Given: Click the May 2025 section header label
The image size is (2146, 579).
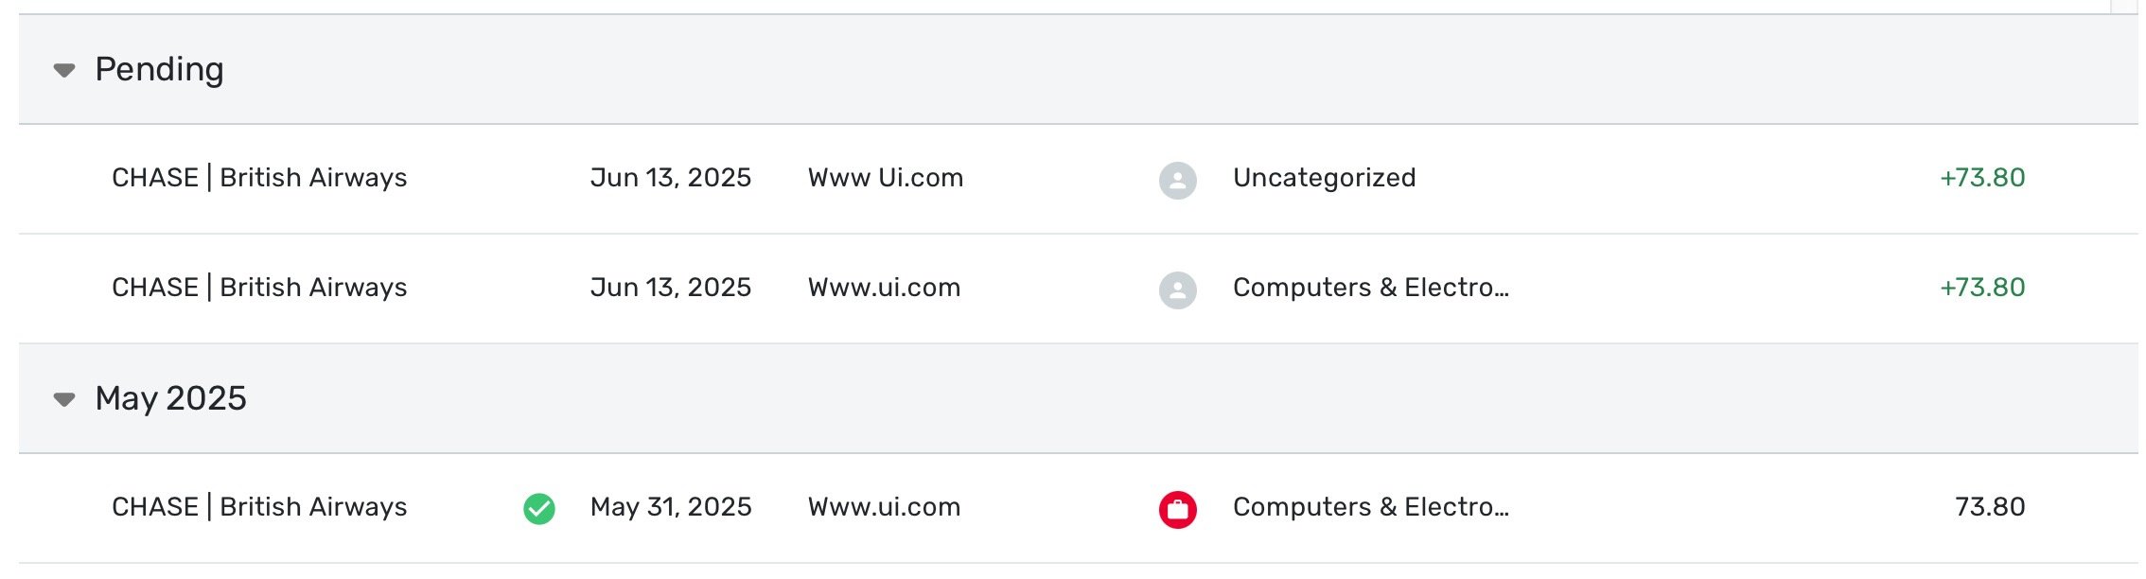Looking at the screenshot, I should (170, 399).
